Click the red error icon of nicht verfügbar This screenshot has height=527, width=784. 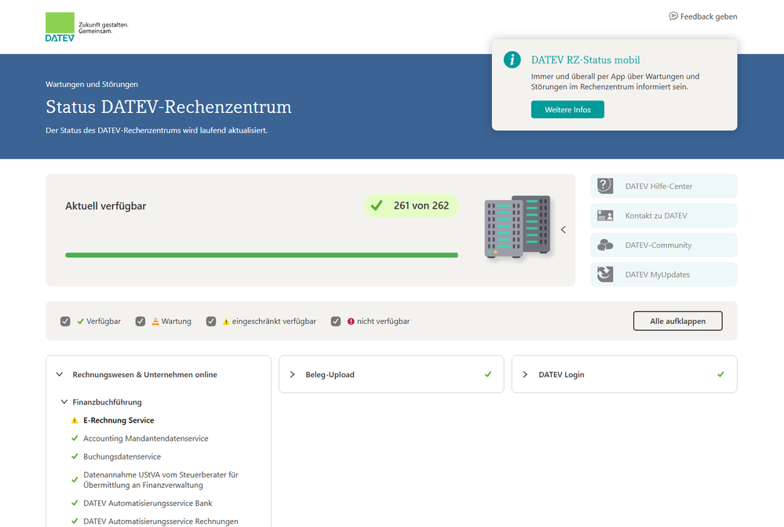tap(351, 322)
